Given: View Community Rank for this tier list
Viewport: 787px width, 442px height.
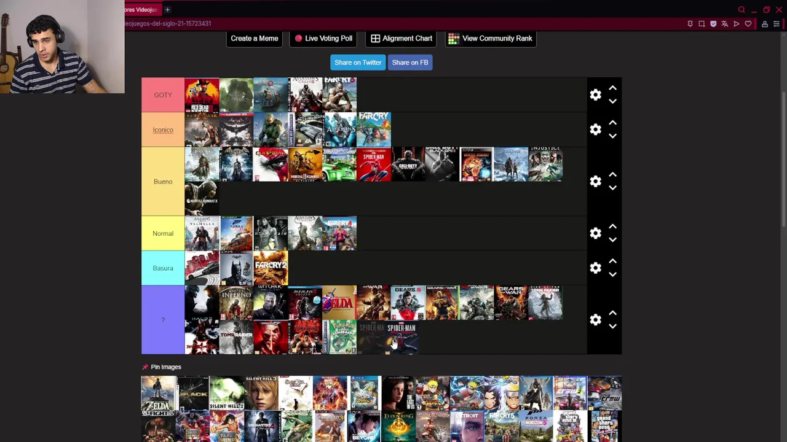Looking at the screenshot, I should pos(490,38).
